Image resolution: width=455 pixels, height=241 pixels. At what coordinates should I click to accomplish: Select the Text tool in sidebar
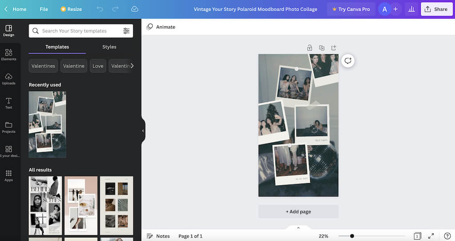(8, 103)
